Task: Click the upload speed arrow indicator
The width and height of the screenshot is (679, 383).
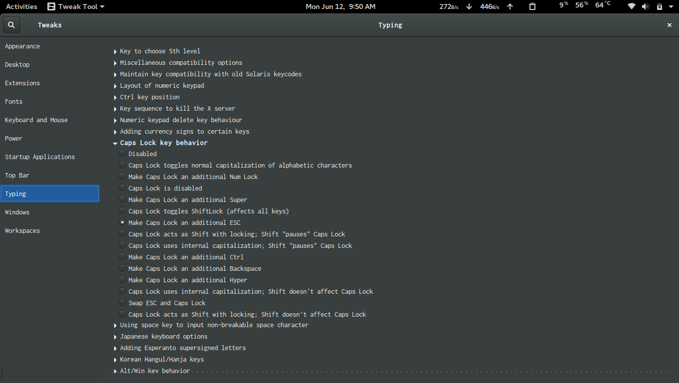Action: tap(509, 6)
